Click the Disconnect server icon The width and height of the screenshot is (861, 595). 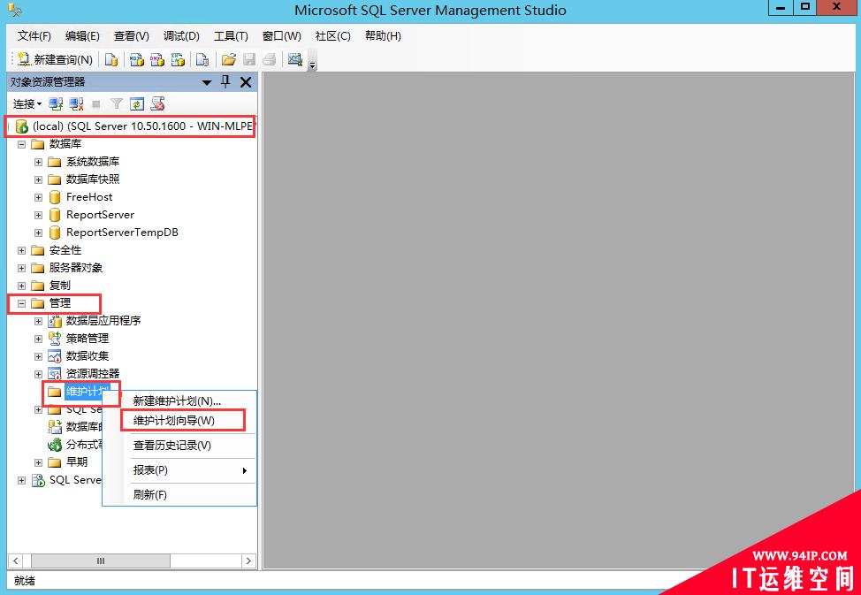point(76,103)
